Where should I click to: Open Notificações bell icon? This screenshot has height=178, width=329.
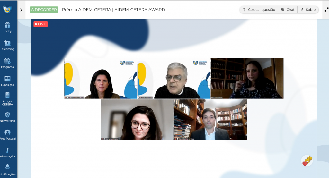(8, 166)
